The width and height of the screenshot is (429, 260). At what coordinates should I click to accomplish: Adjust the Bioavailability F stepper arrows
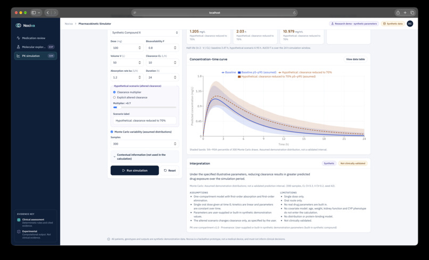tap(175, 48)
